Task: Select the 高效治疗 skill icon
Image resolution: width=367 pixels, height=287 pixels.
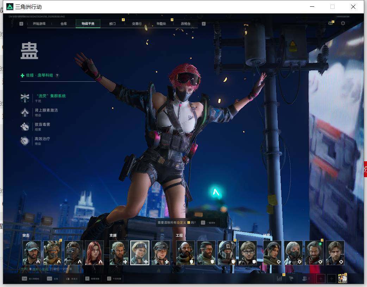Action: (25, 141)
